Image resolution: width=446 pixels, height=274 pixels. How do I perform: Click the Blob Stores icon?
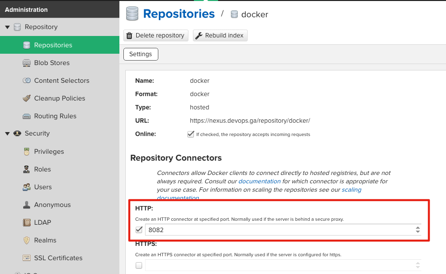27,63
